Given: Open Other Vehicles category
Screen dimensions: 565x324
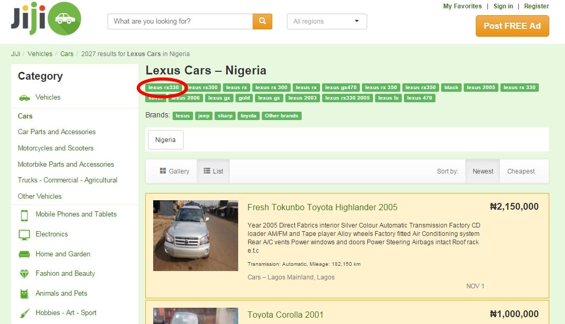Looking at the screenshot, I should point(40,196).
